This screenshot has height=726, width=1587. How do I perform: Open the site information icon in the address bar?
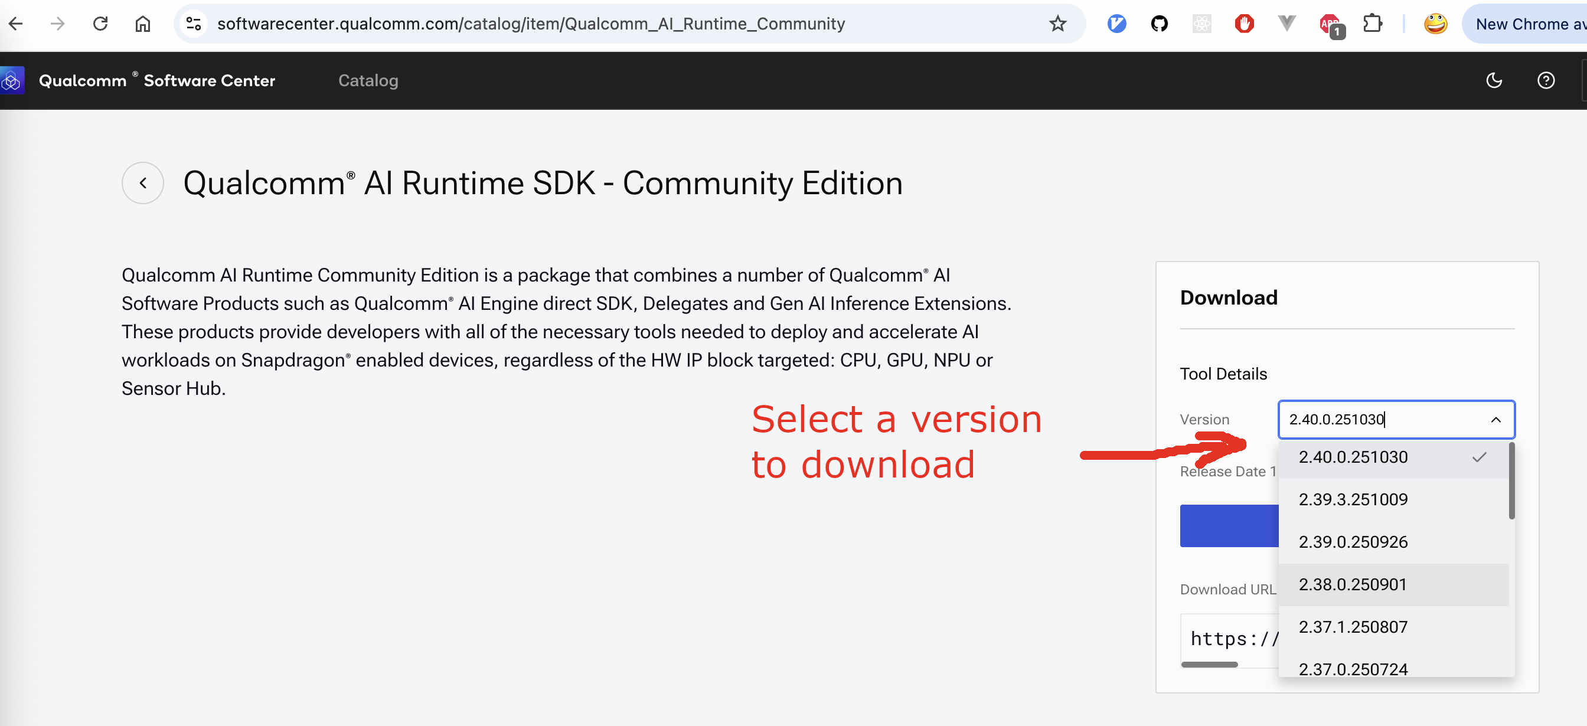194,24
